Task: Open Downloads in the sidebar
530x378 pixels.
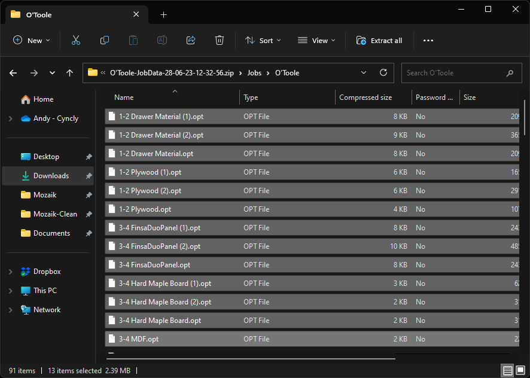Action: click(x=51, y=176)
